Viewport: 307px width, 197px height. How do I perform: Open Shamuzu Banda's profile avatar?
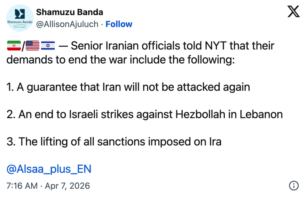tap(20, 18)
